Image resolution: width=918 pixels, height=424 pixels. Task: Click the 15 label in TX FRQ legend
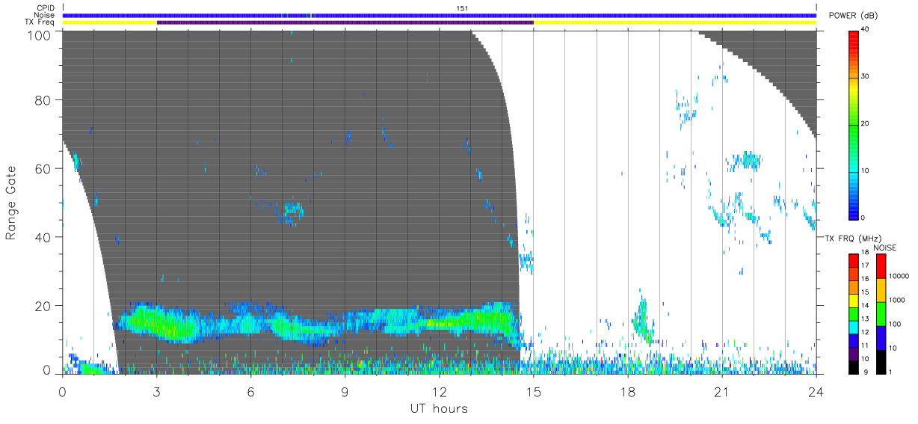click(x=865, y=292)
